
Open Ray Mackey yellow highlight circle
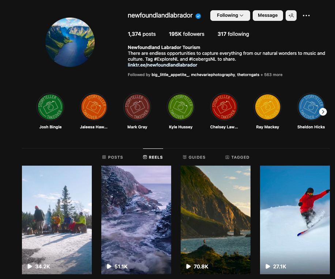pyautogui.click(x=267, y=107)
